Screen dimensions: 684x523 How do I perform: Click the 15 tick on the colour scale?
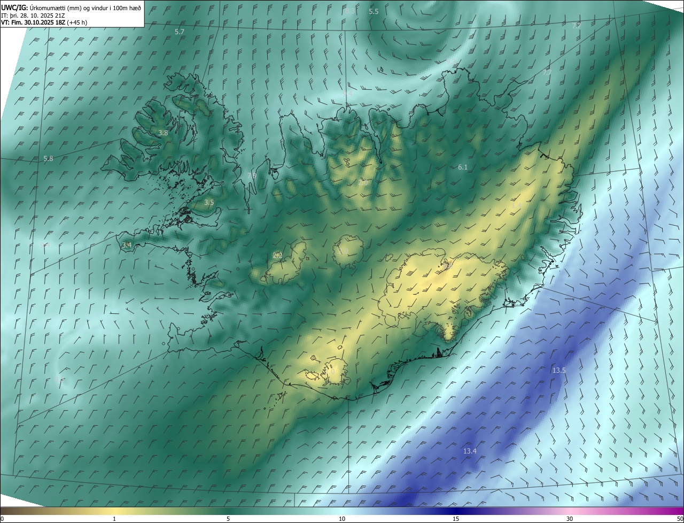coord(456,519)
